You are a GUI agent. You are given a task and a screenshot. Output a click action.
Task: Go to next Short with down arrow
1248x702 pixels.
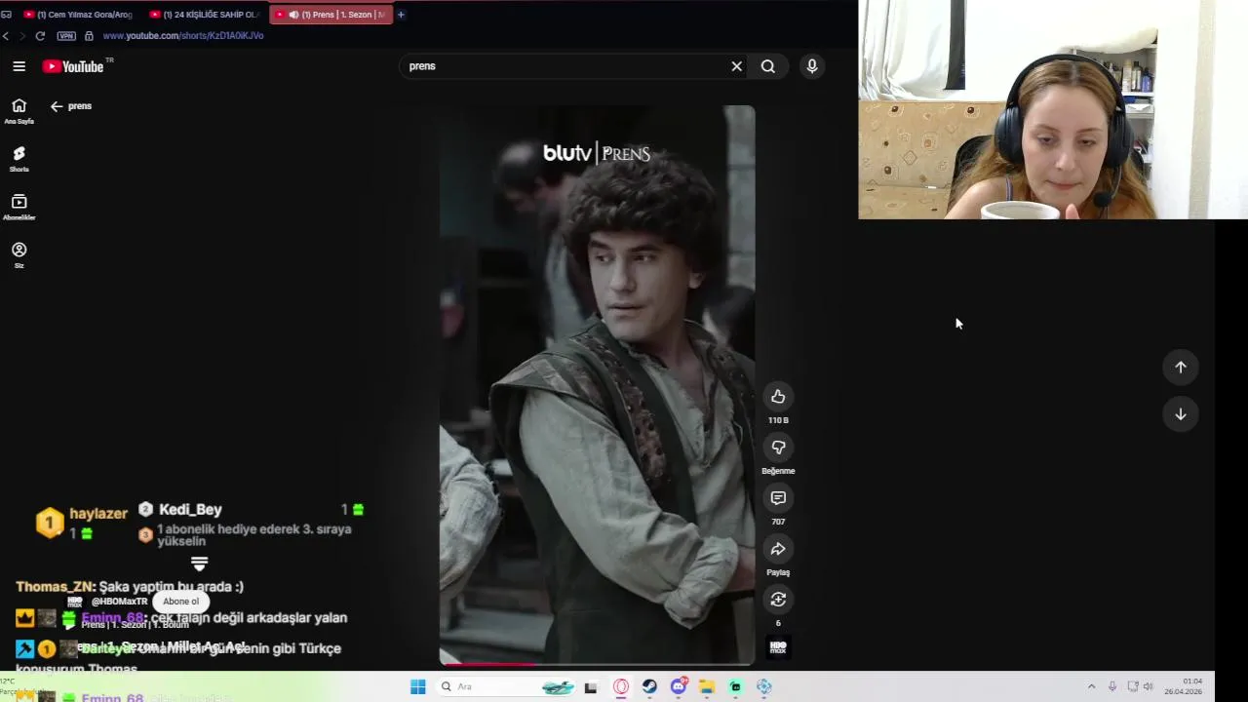click(1180, 414)
